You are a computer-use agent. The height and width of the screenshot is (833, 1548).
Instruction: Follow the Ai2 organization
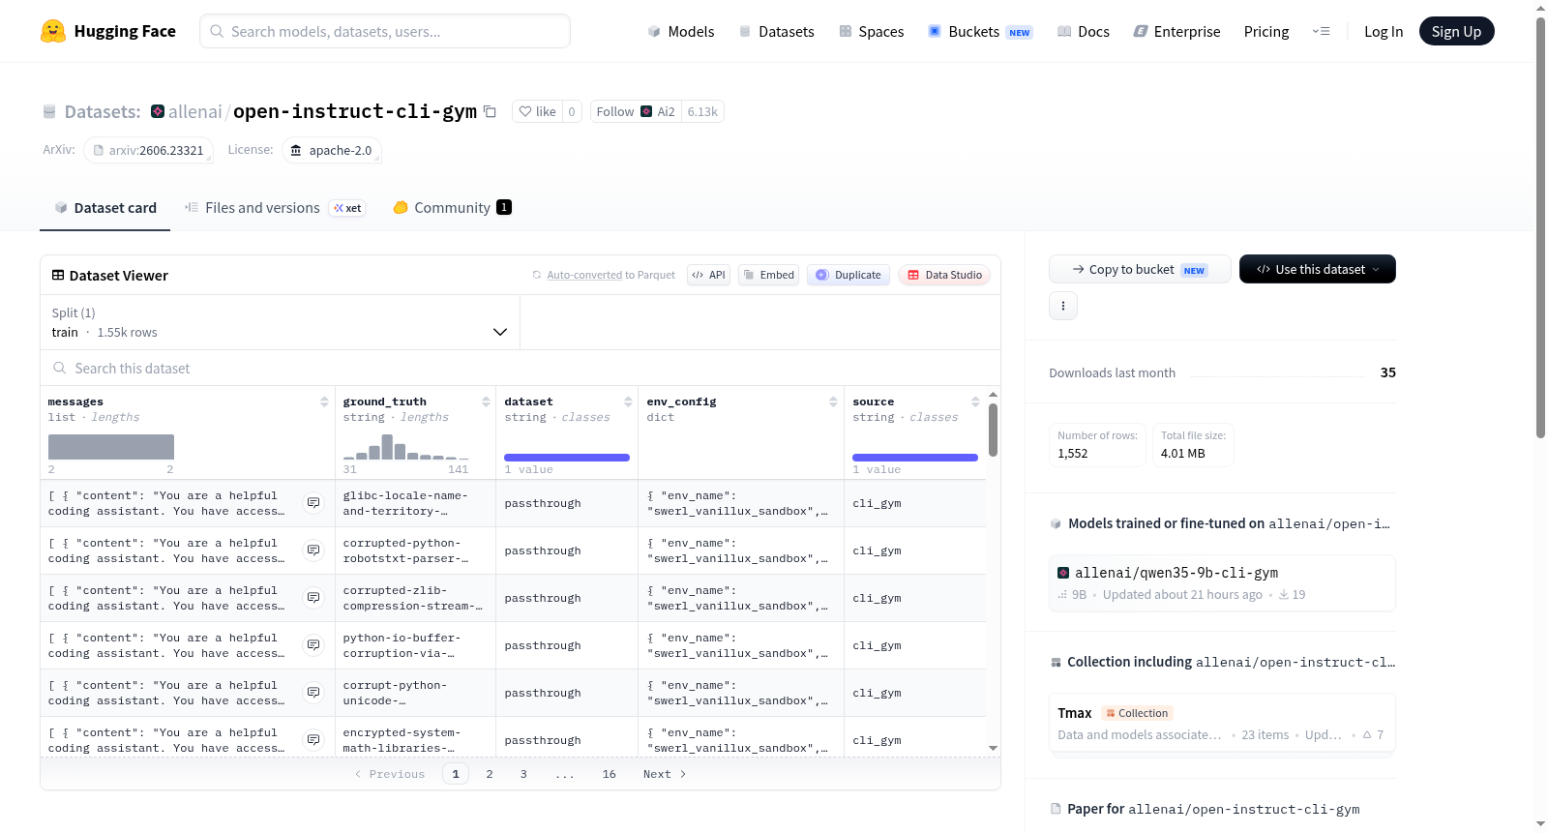[636, 111]
